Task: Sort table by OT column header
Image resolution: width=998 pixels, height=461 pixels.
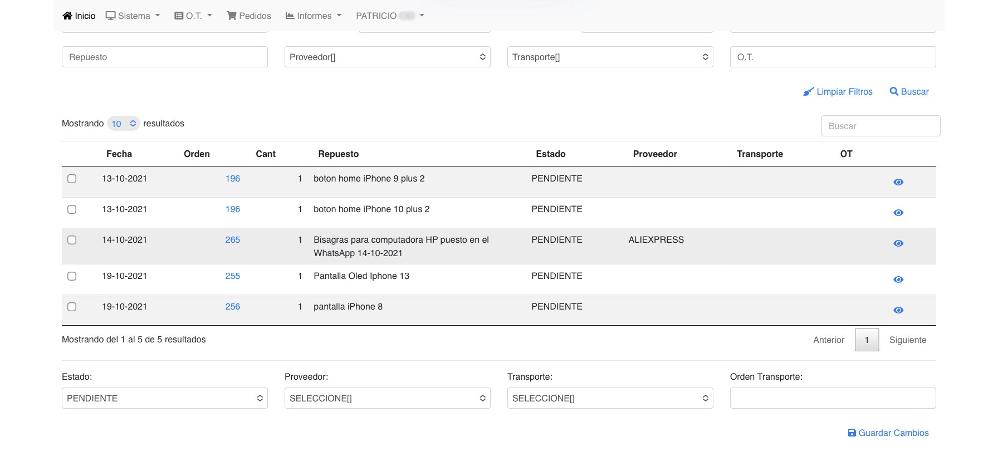Action: [846, 154]
